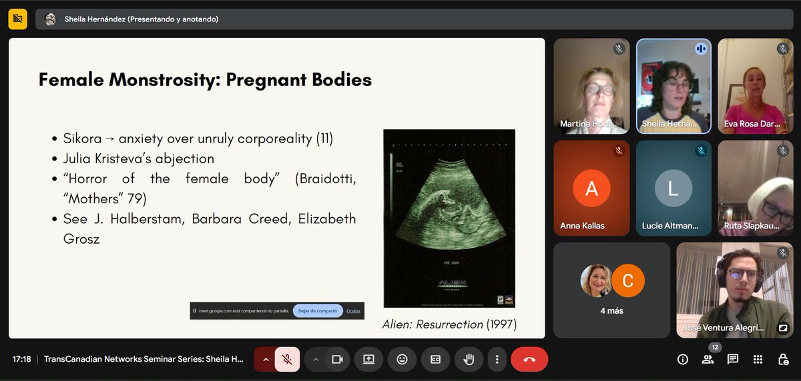Viewport: 801px width, 381px height.
Task: Click the Sikora anxiety over unruly corporeality bullet
Action: click(x=198, y=139)
